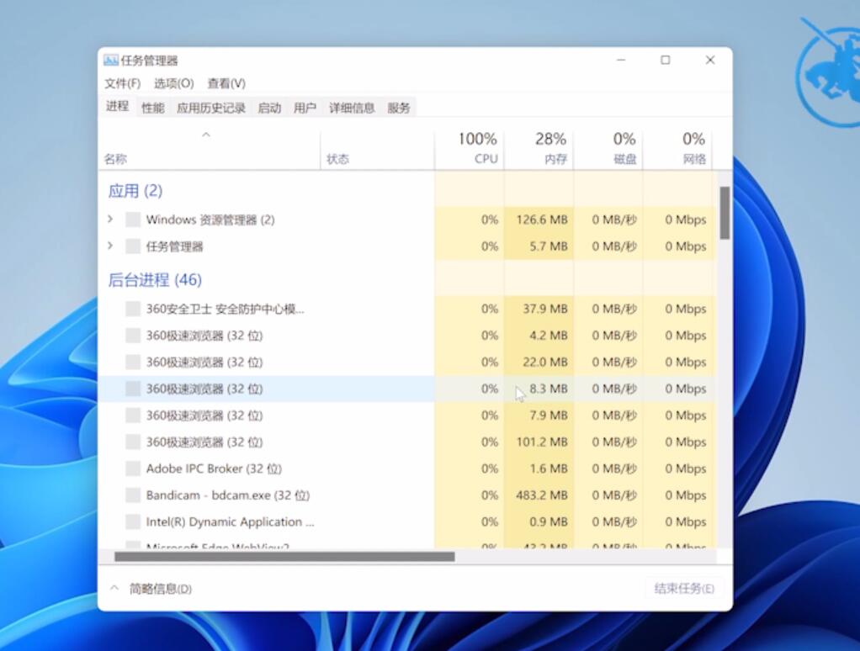Sort by the 网络 column header
Screen dimensions: 860x651
click(677, 148)
